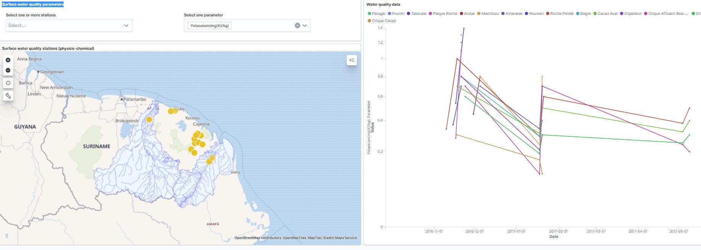Toggle Aratai series in legend
The height and width of the screenshot is (250, 701).
[467, 13]
